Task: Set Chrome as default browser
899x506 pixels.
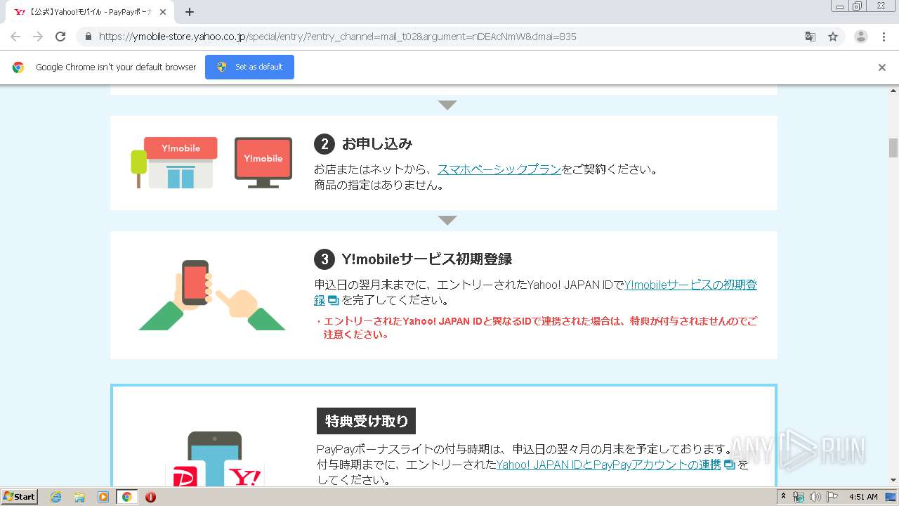Action: tap(249, 67)
